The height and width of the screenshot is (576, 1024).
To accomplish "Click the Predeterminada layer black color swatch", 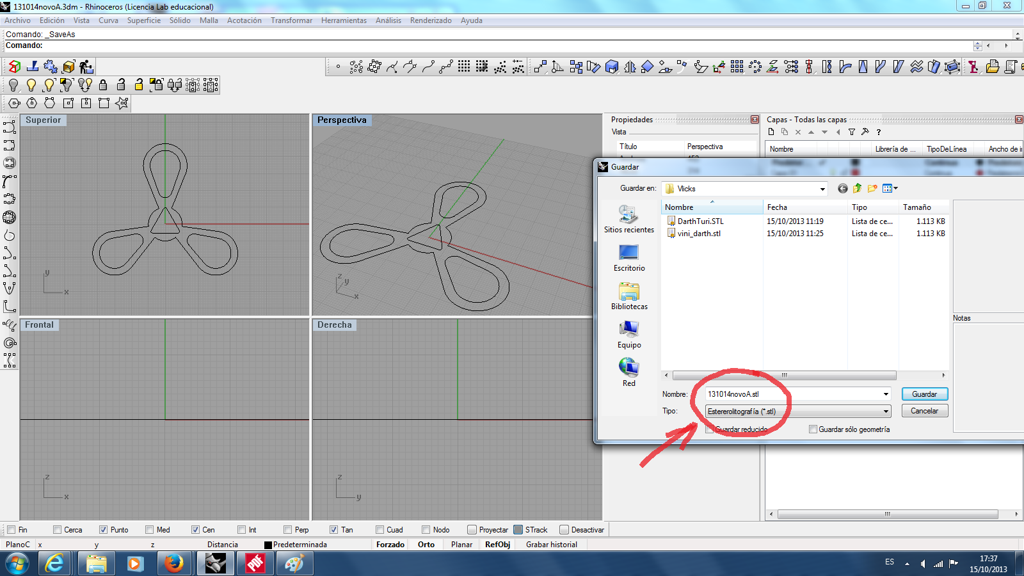I will [x=268, y=545].
